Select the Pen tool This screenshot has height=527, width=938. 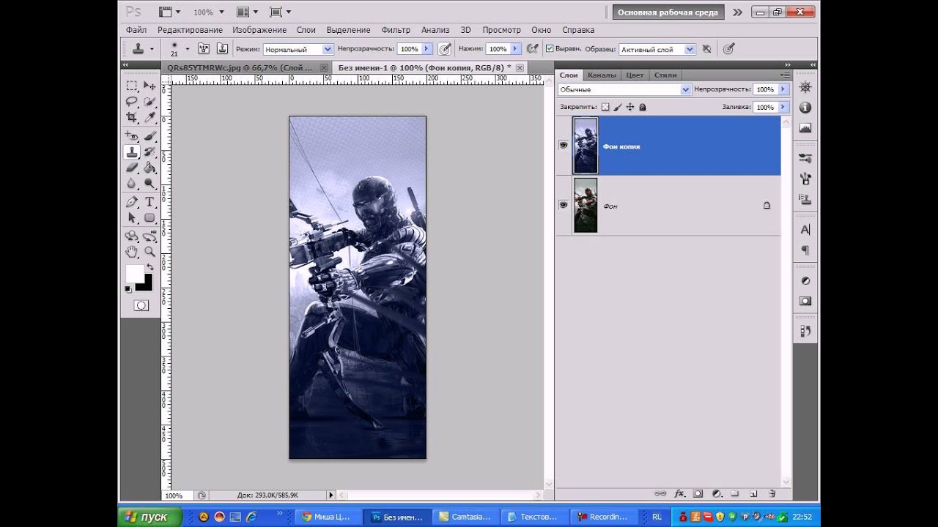pos(132,202)
